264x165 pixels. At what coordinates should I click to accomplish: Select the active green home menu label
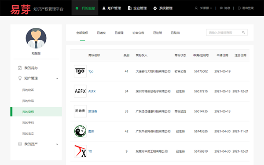[88, 8]
